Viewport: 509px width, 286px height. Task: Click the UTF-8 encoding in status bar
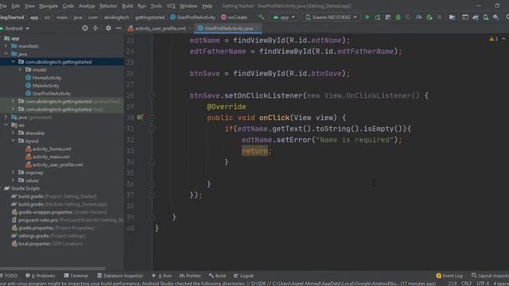[x=483, y=284]
